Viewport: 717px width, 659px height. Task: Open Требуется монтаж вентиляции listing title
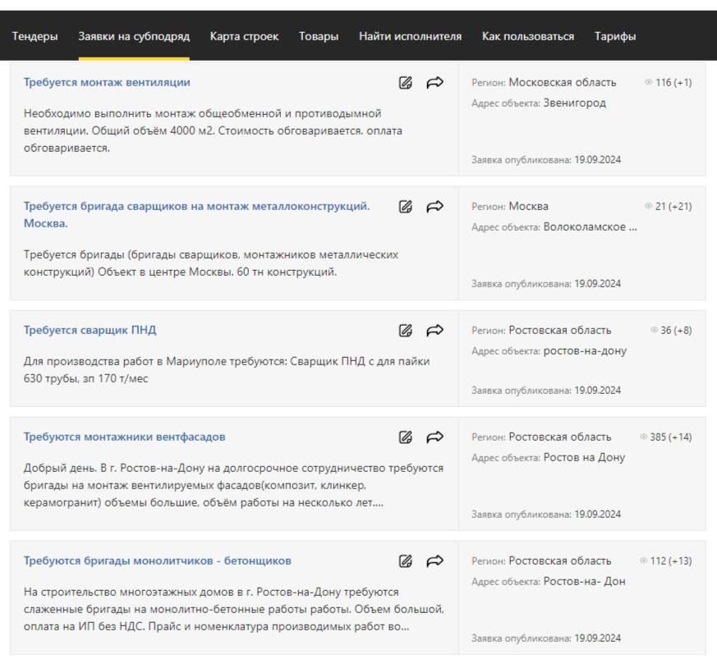pyautogui.click(x=107, y=82)
